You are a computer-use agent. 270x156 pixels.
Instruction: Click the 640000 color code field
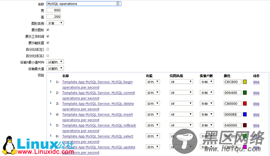232,125
